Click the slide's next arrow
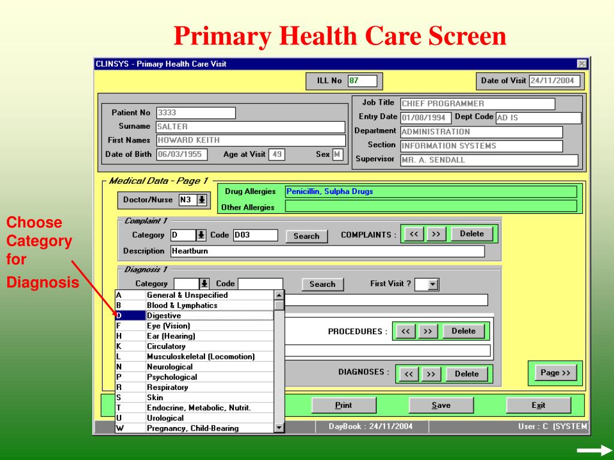614x460 pixels. (594, 450)
